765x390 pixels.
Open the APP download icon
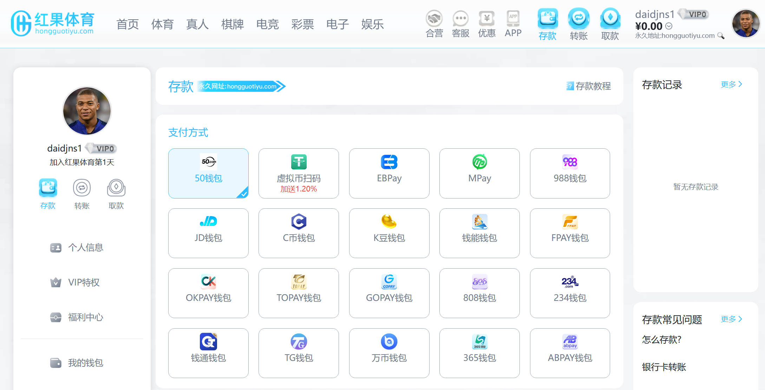[x=513, y=18]
